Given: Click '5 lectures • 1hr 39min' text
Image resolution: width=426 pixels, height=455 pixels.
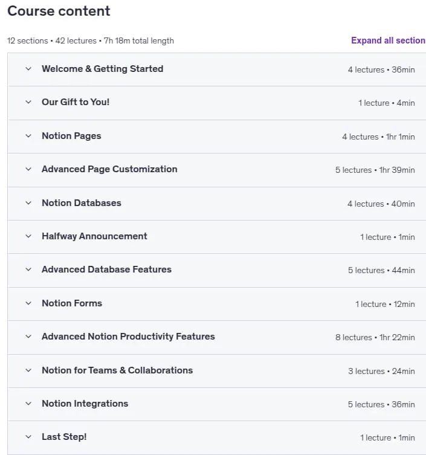Looking at the screenshot, I should [x=375, y=170].
